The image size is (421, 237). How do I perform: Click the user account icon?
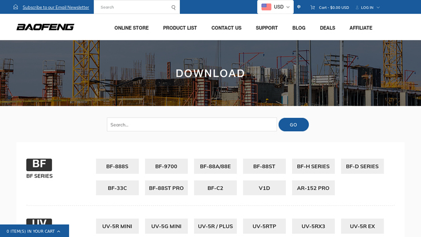coord(357,7)
